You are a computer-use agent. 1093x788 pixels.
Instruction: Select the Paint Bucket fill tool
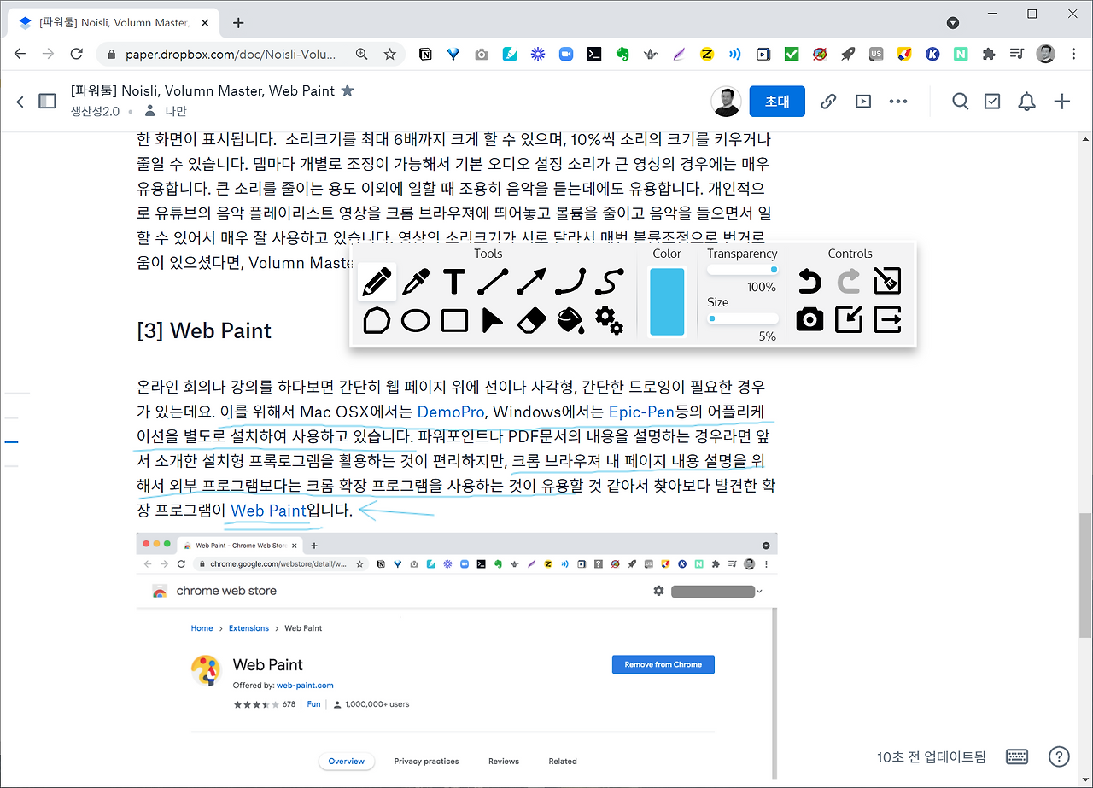(570, 320)
